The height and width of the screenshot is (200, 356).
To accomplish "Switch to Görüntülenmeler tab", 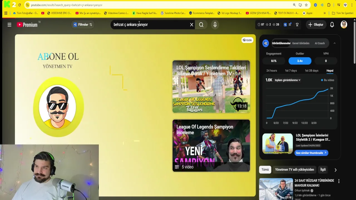I will point(281,43).
